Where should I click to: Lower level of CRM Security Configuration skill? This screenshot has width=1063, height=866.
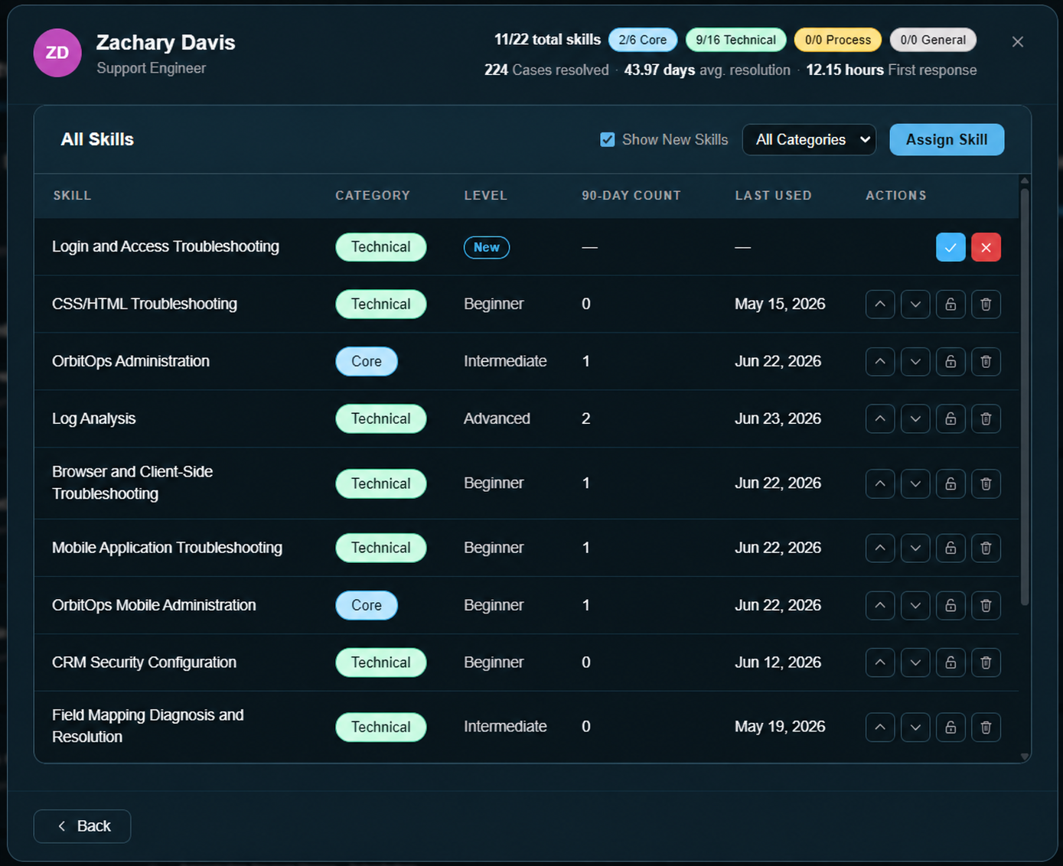tap(915, 663)
